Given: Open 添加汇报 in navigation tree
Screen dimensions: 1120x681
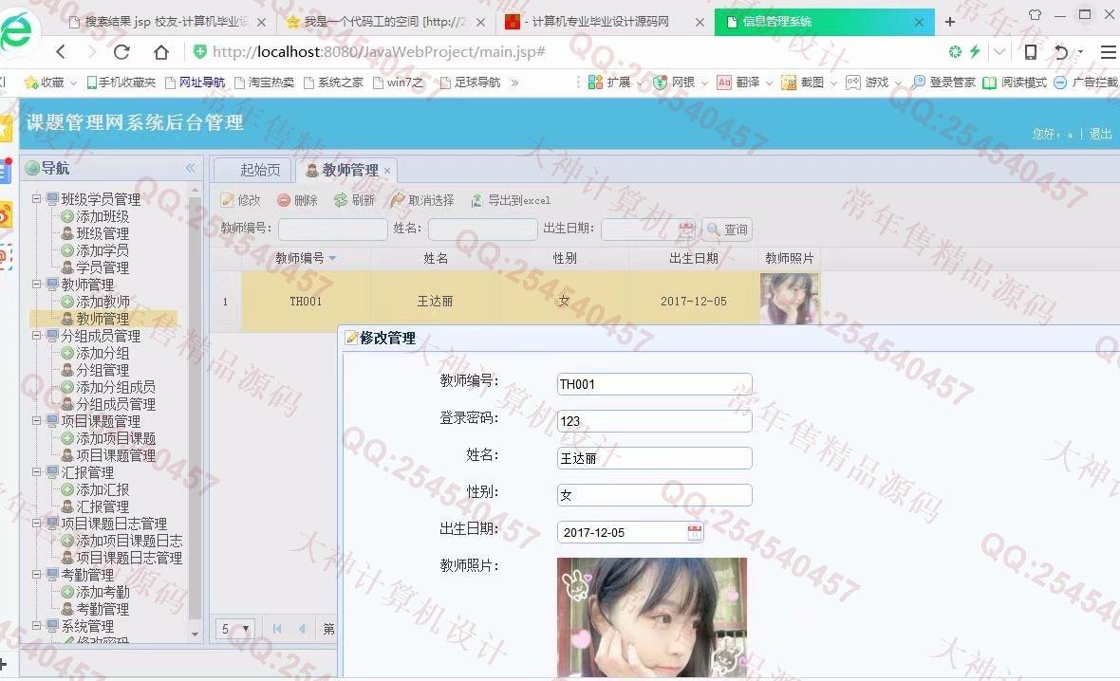Looking at the screenshot, I should (x=103, y=489).
